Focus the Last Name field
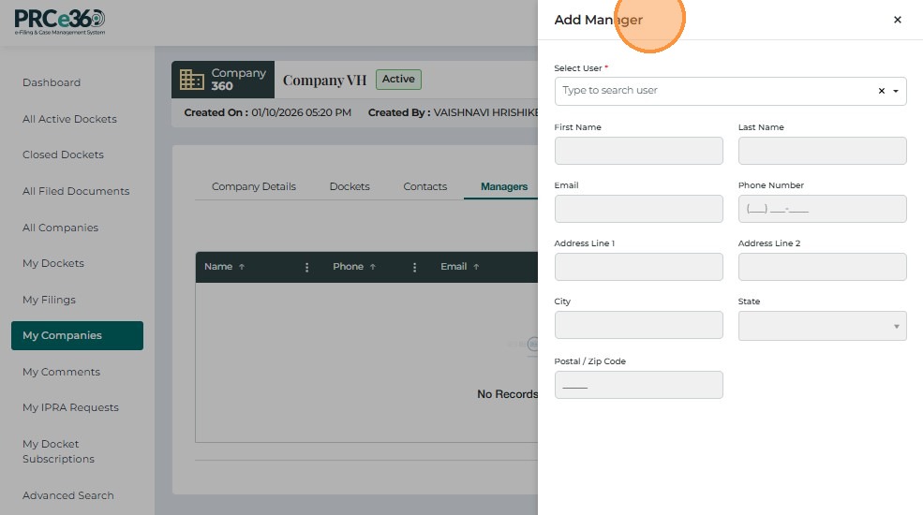 point(823,151)
